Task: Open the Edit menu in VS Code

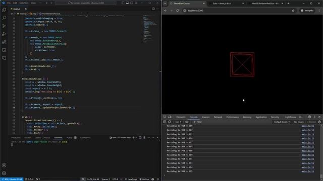Action: [x=15, y=3]
